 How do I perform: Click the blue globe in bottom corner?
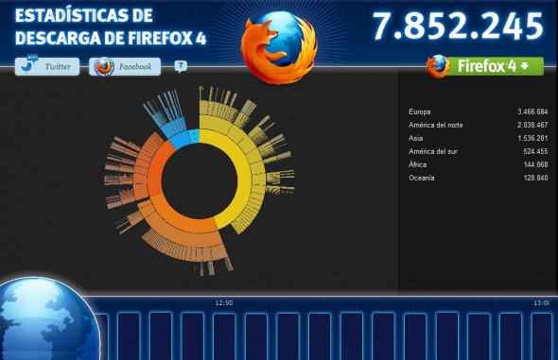(48, 318)
